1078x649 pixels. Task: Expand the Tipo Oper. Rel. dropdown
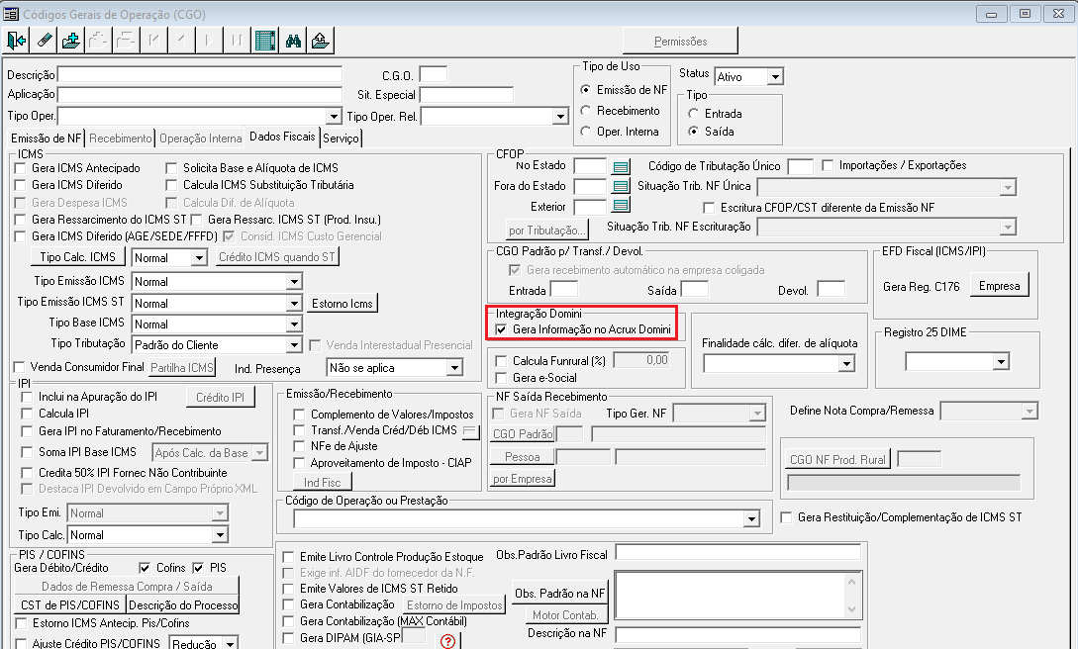point(560,118)
